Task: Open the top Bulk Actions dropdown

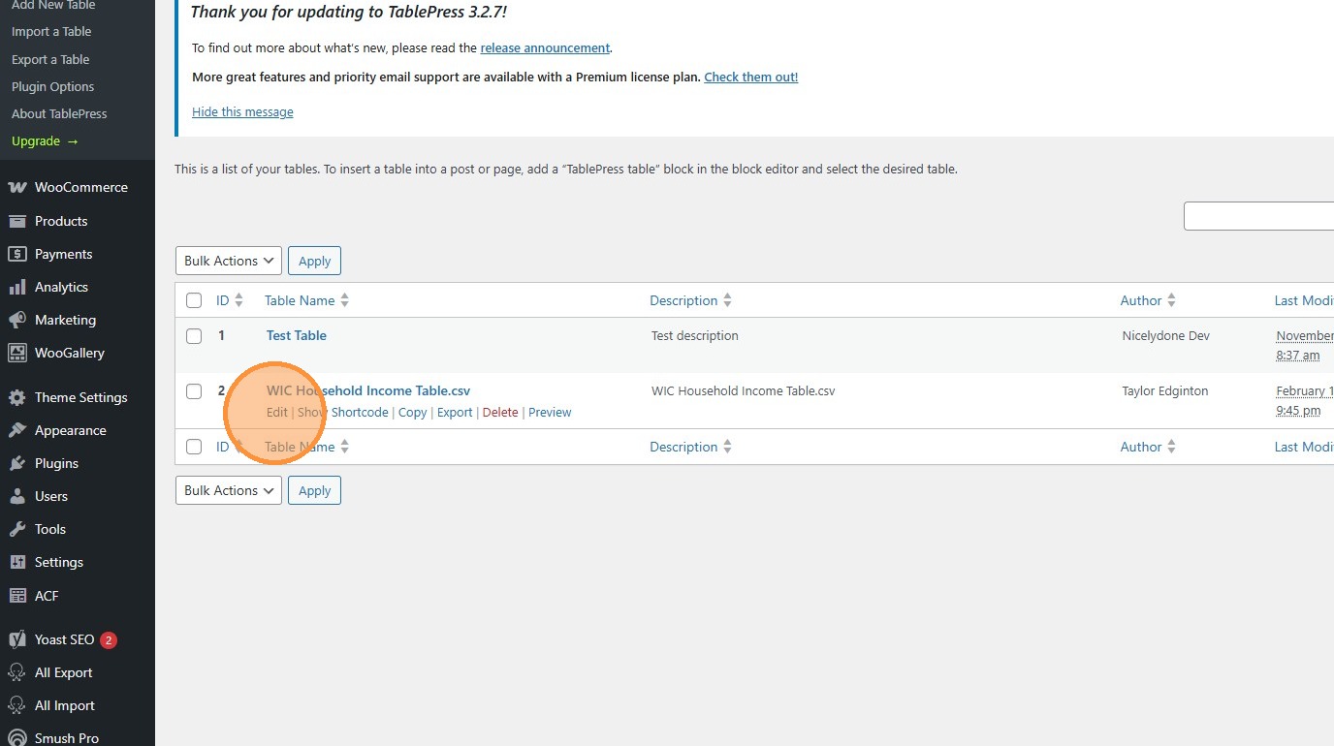Action: 228,261
